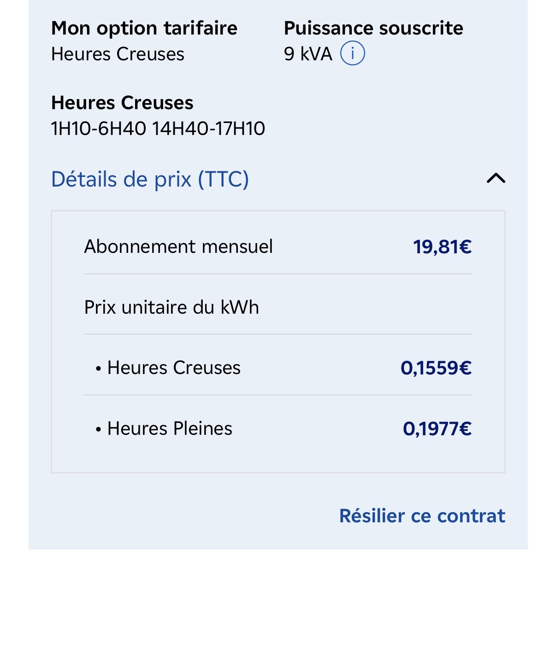Image resolution: width=556 pixels, height=649 pixels.
Task: Click the Abonnement mensuel row label
Action: coord(178,246)
